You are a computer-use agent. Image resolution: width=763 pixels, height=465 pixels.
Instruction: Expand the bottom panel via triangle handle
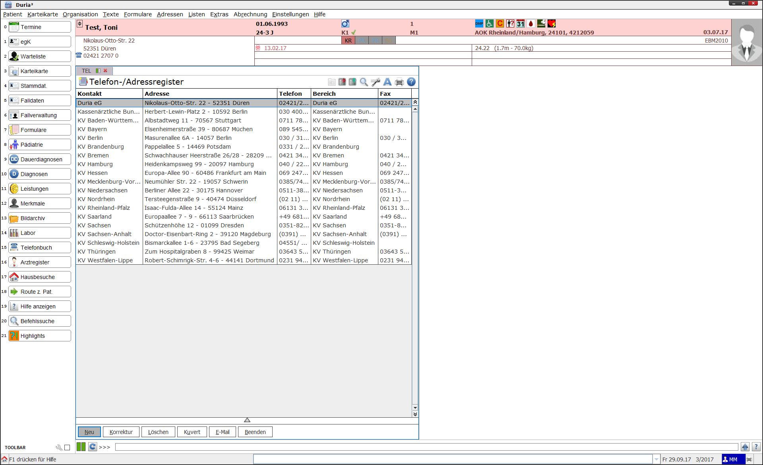pos(247,420)
